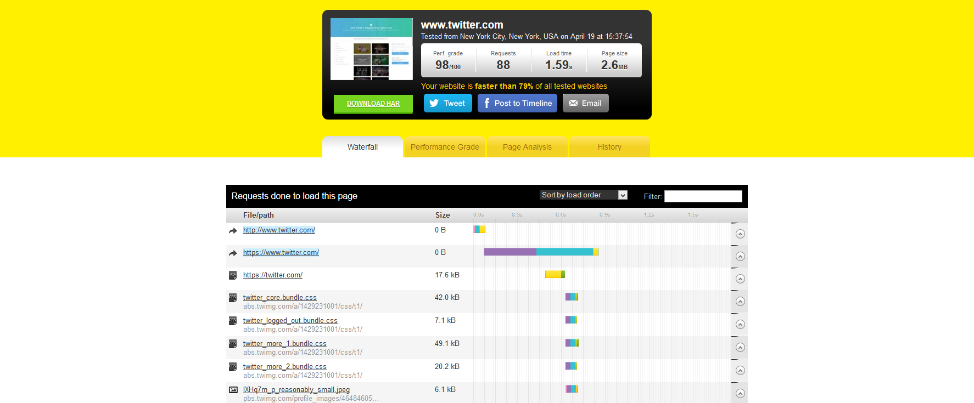Click HTML document icon beside https://twitter.com/
The width and height of the screenshot is (974, 403).
(233, 275)
